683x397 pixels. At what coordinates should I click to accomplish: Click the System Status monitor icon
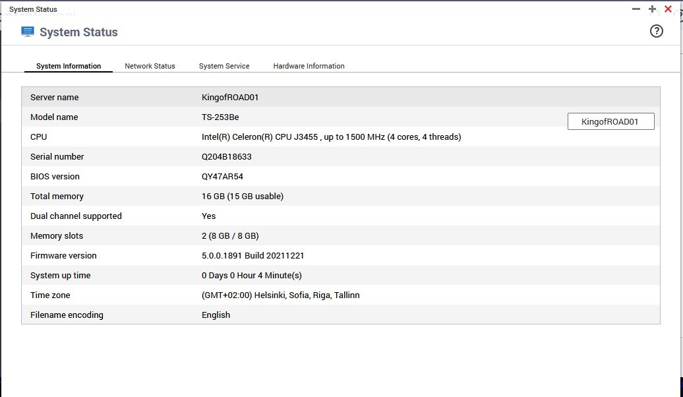pyautogui.click(x=28, y=32)
